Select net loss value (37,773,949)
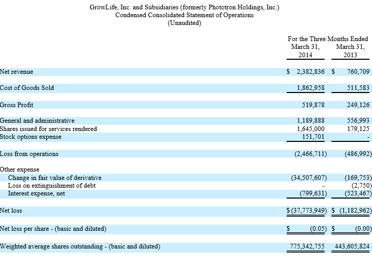The height and width of the screenshot is (262, 372). coord(309,211)
